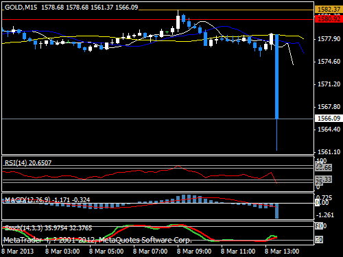The image size is (343, 257).
Task: Click the 1564.40 price scale value
Action: point(329,130)
